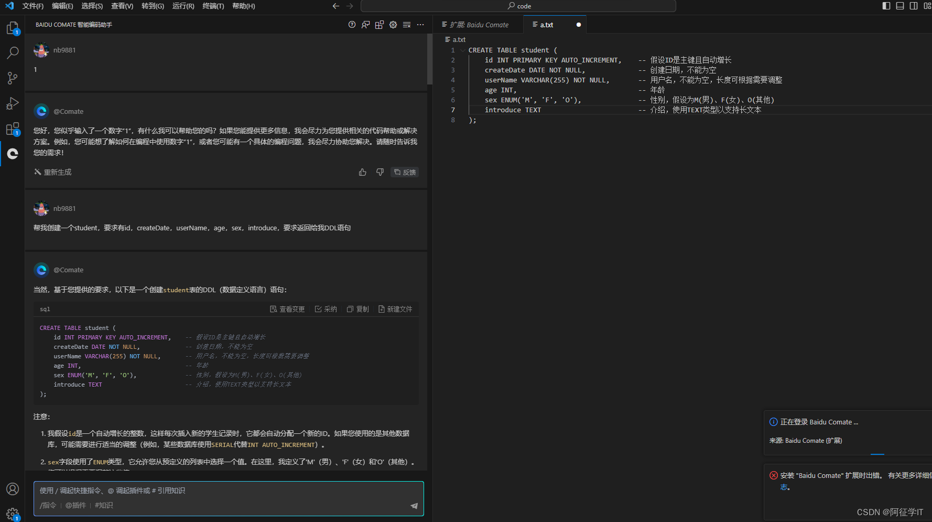Click 重新生成 to regenerate response
Image resolution: width=932 pixels, height=522 pixels.
pos(53,172)
